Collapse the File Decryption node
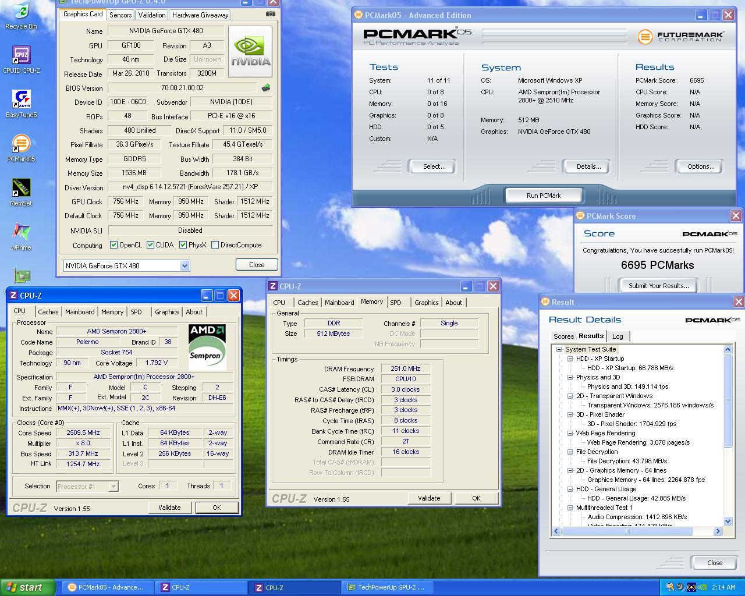Screen dimensions: 745x596 point(570,452)
